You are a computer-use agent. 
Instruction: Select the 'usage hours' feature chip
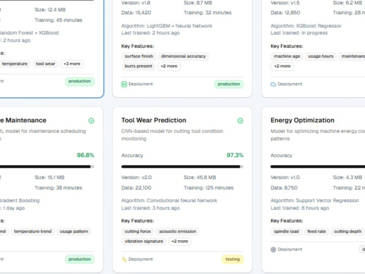321,56
